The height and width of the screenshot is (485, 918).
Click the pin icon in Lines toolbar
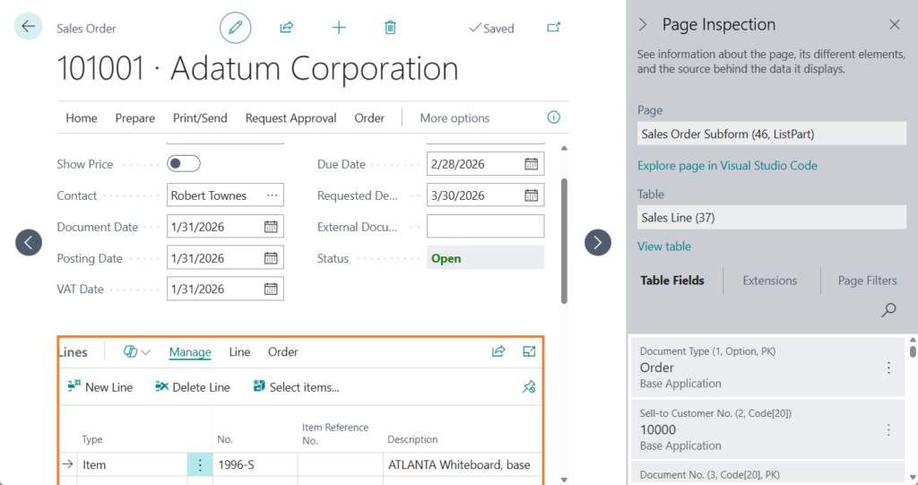click(x=529, y=387)
